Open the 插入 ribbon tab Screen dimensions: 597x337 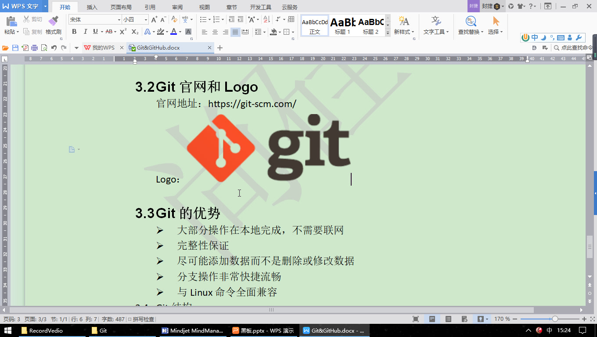[92, 7]
